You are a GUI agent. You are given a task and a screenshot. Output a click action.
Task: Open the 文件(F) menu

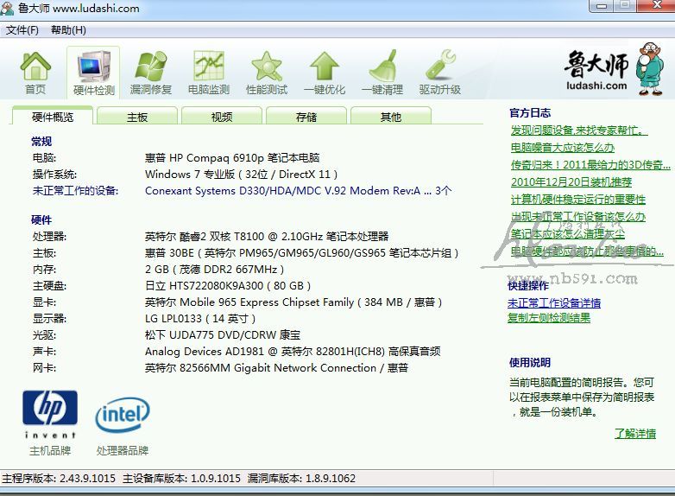coord(22,30)
